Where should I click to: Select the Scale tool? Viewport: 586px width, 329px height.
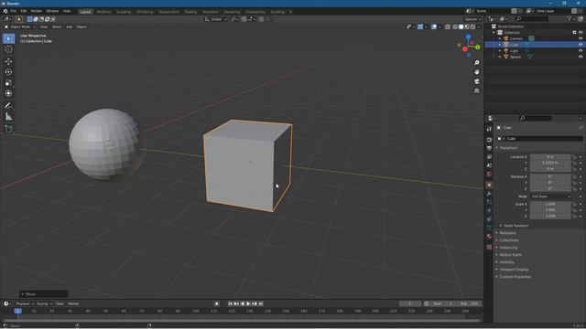click(x=8, y=83)
